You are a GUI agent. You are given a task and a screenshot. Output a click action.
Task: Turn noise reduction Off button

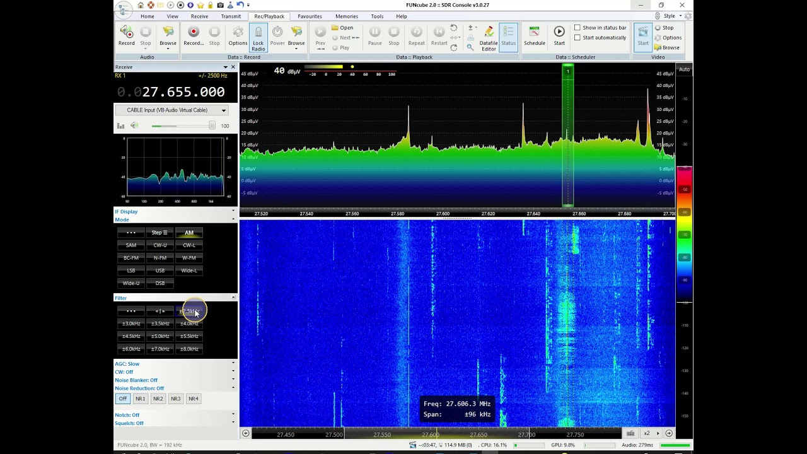pyautogui.click(x=123, y=399)
